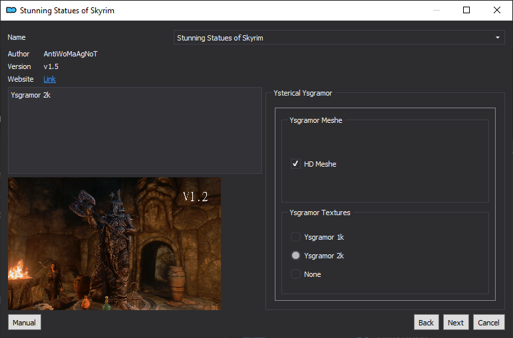
Task: Click the Mod Organizer icon in title bar
Action: pos(11,11)
